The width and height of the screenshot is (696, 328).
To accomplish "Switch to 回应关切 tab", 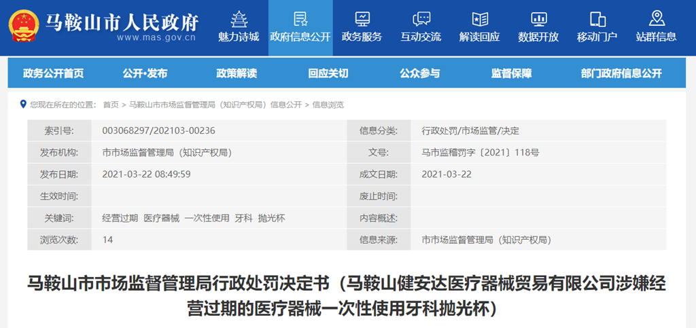I will tap(328, 73).
